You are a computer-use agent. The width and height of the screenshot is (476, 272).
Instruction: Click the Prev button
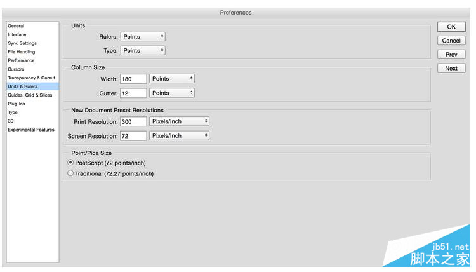[451, 55]
